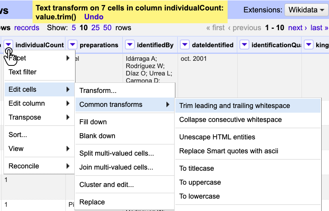This screenshot has width=329, height=211.
Task: Click To titlecase transform
Action: 197,168
